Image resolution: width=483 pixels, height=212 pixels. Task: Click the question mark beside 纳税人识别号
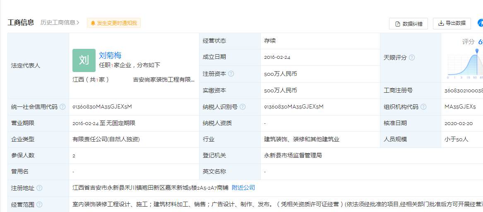coord(243,107)
